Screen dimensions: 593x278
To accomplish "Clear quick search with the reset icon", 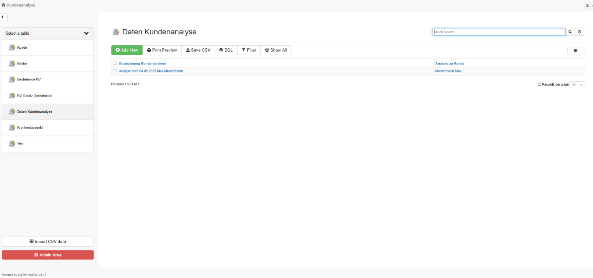I will [x=579, y=32].
